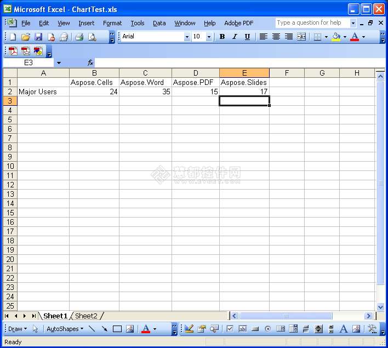Click the Print icon
The image size is (388, 348).
pyautogui.click(x=79, y=37)
